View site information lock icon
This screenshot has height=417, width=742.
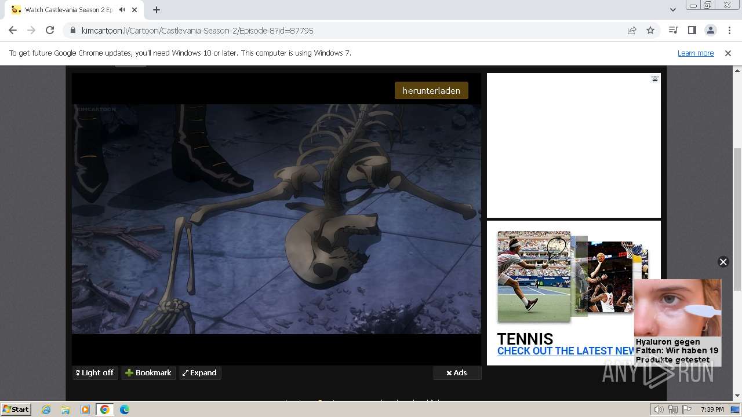point(73,30)
